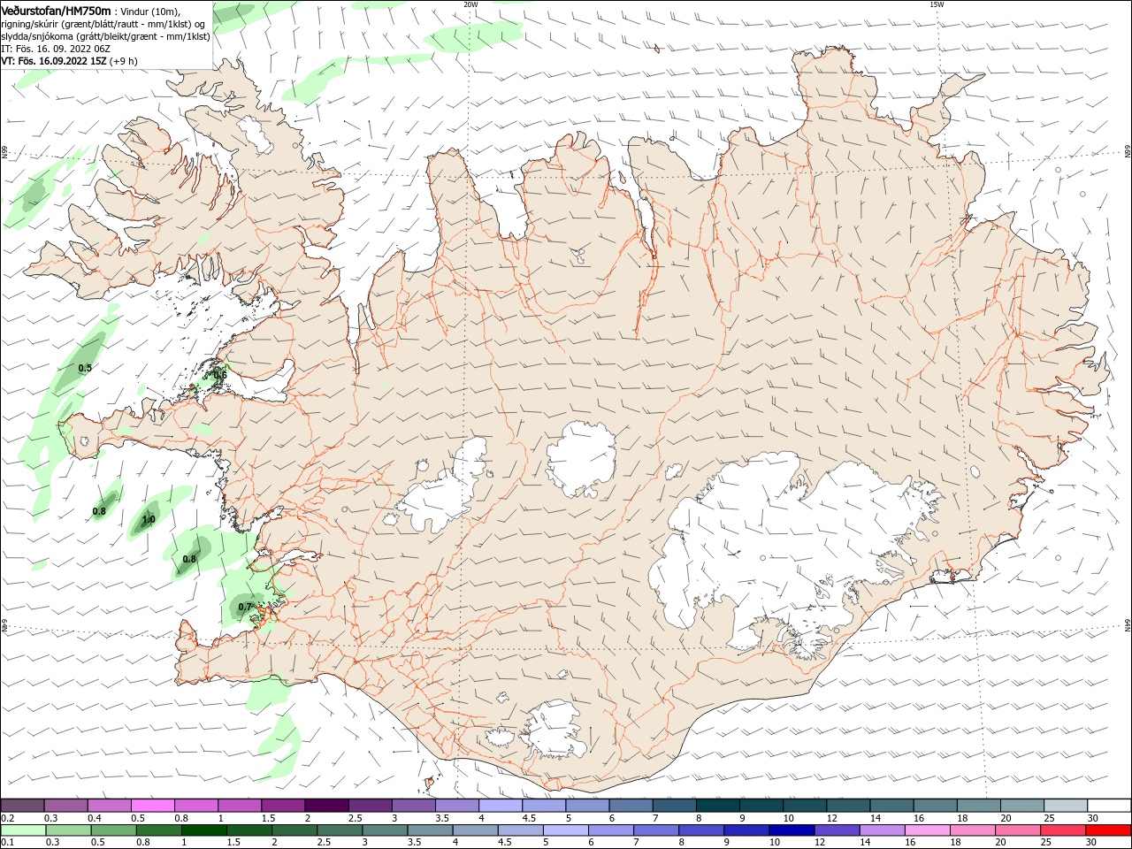Select the top-scale swatch between 25 and 30
Viewport: 1132px width, 849px height.
pyautogui.click(x=1066, y=806)
